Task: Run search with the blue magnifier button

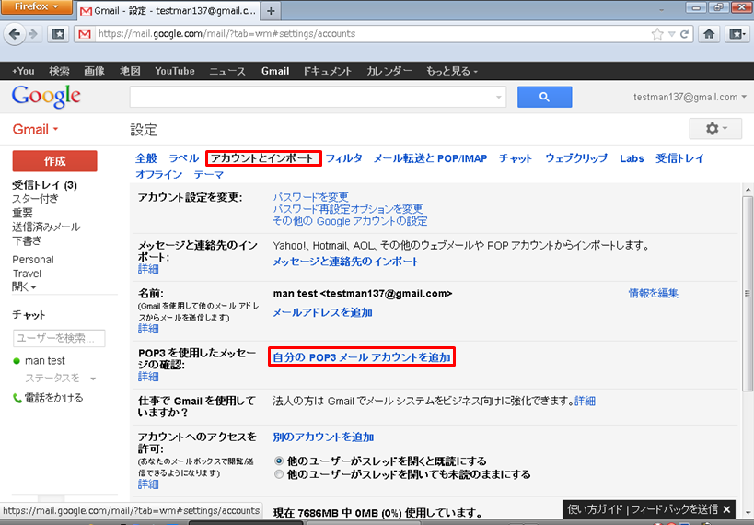Action: click(x=544, y=98)
